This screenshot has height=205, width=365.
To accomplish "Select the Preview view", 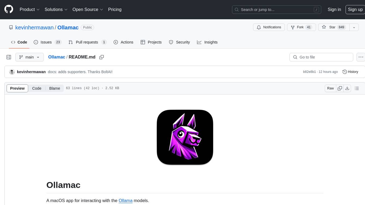I will (x=17, y=88).
